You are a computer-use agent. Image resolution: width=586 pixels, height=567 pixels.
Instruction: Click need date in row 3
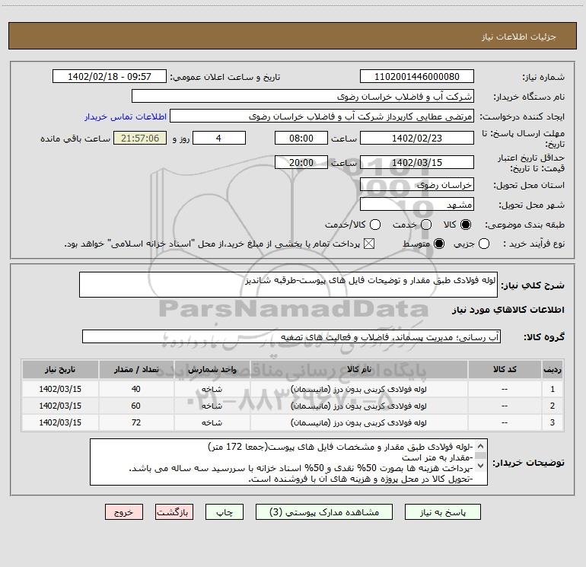[60, 422]
